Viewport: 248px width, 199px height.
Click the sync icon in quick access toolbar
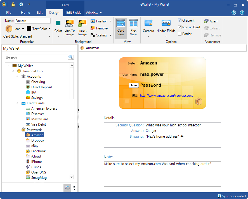coord(21,4)
